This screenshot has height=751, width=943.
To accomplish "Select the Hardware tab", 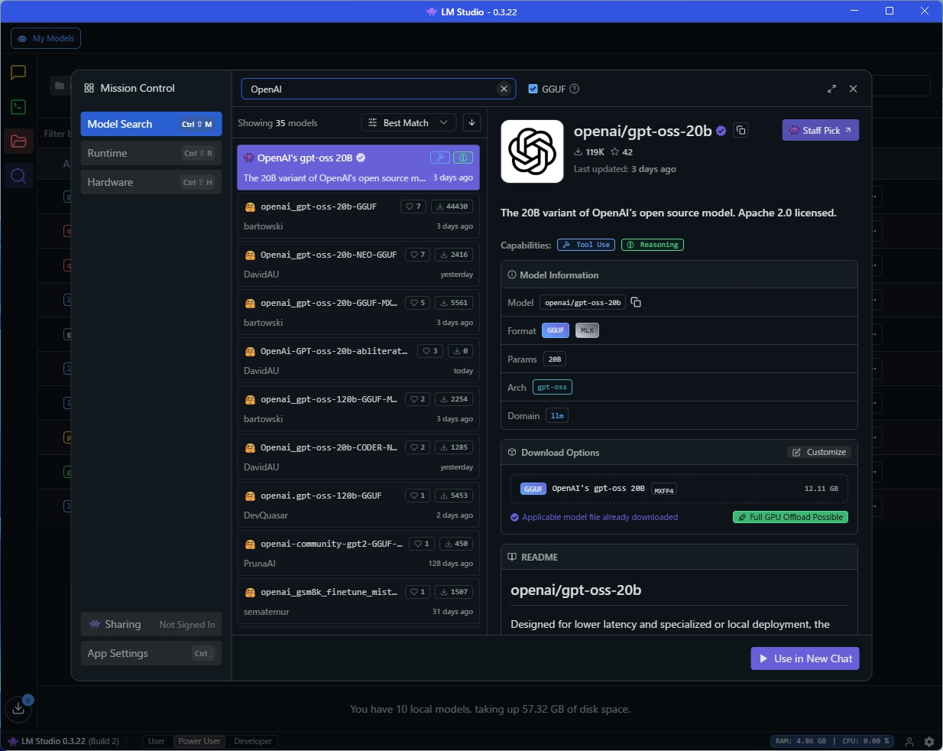I will coord(151,182).
